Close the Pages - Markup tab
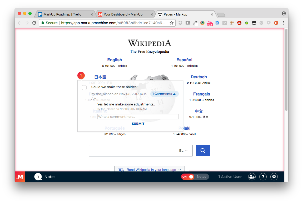Viewport: 303px width, 203px height. pyautogui.click(x=212, y=14)
